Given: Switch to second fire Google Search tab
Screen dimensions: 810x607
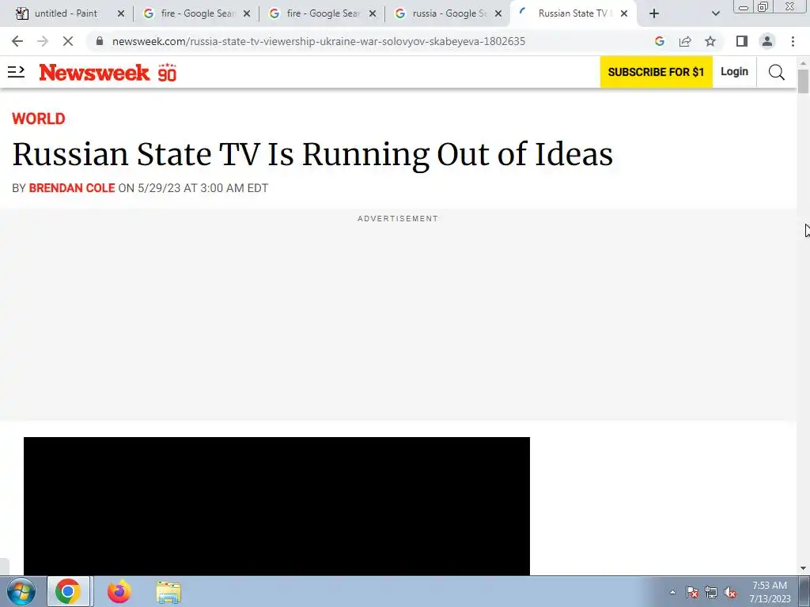Looking at the screenshot, I should click(324, 13).
